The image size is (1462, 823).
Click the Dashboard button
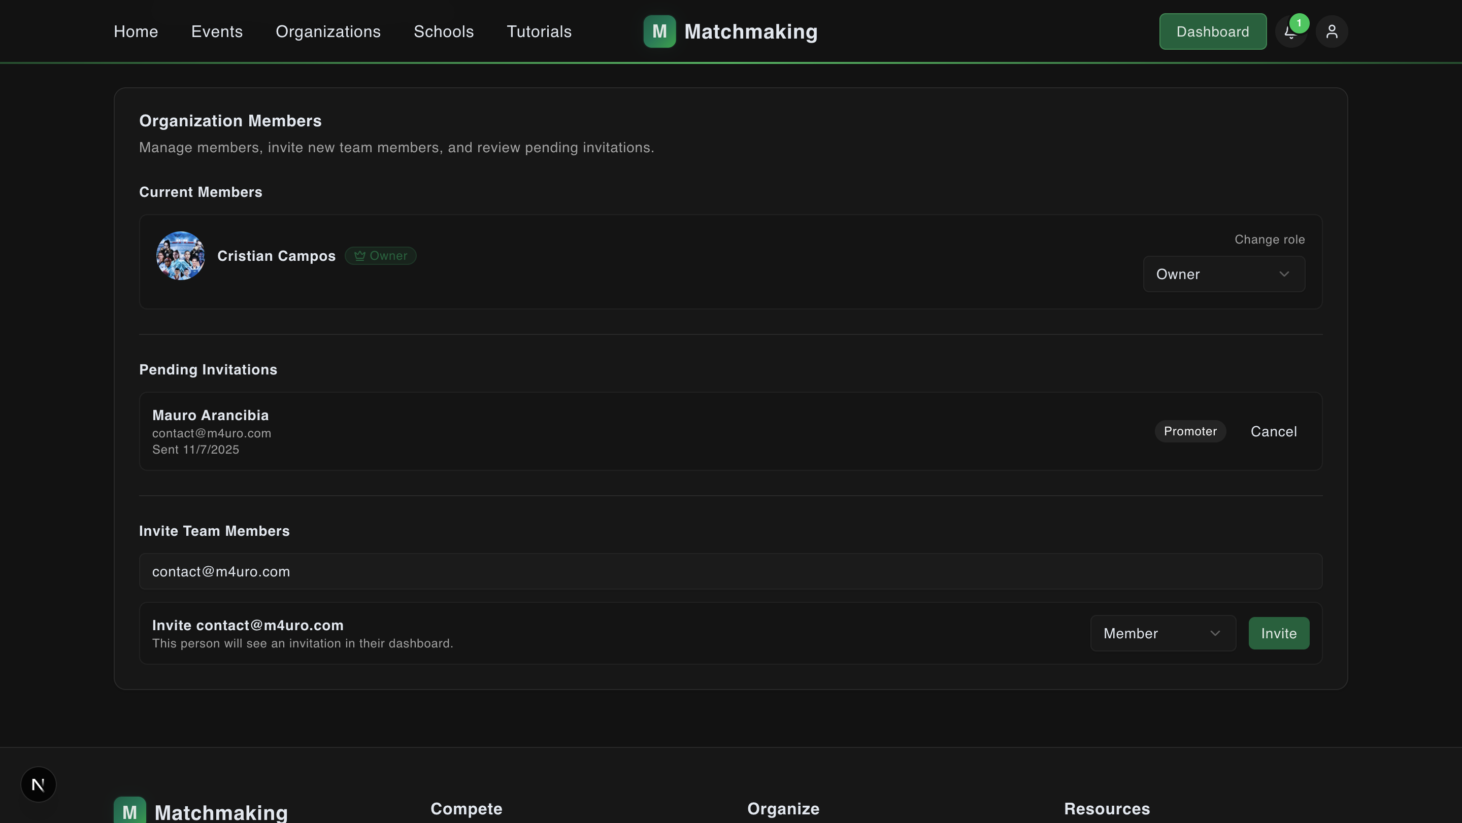click(1212, 32)
